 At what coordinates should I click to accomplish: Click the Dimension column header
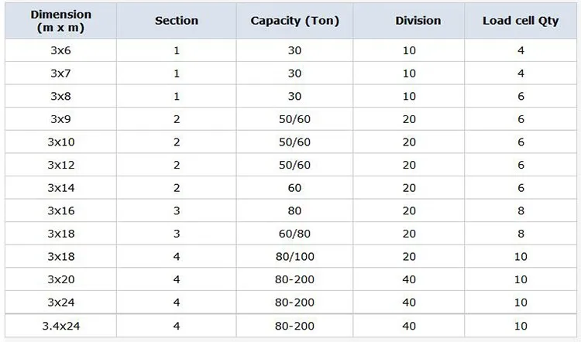point(60,21)
